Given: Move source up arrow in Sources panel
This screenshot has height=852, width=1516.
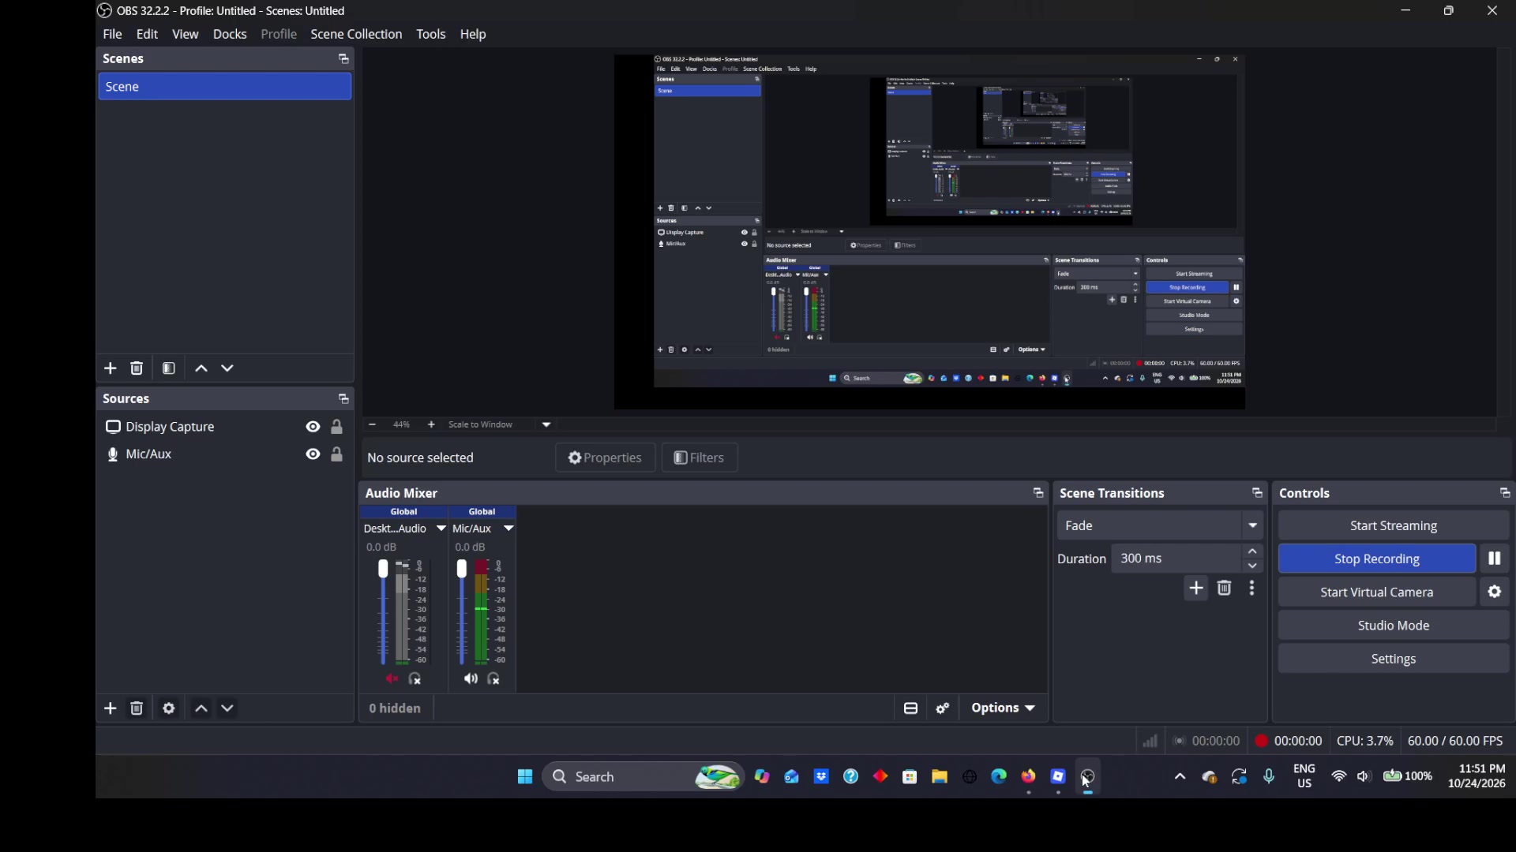Looking at the screenshot, I should click(201, 709).
